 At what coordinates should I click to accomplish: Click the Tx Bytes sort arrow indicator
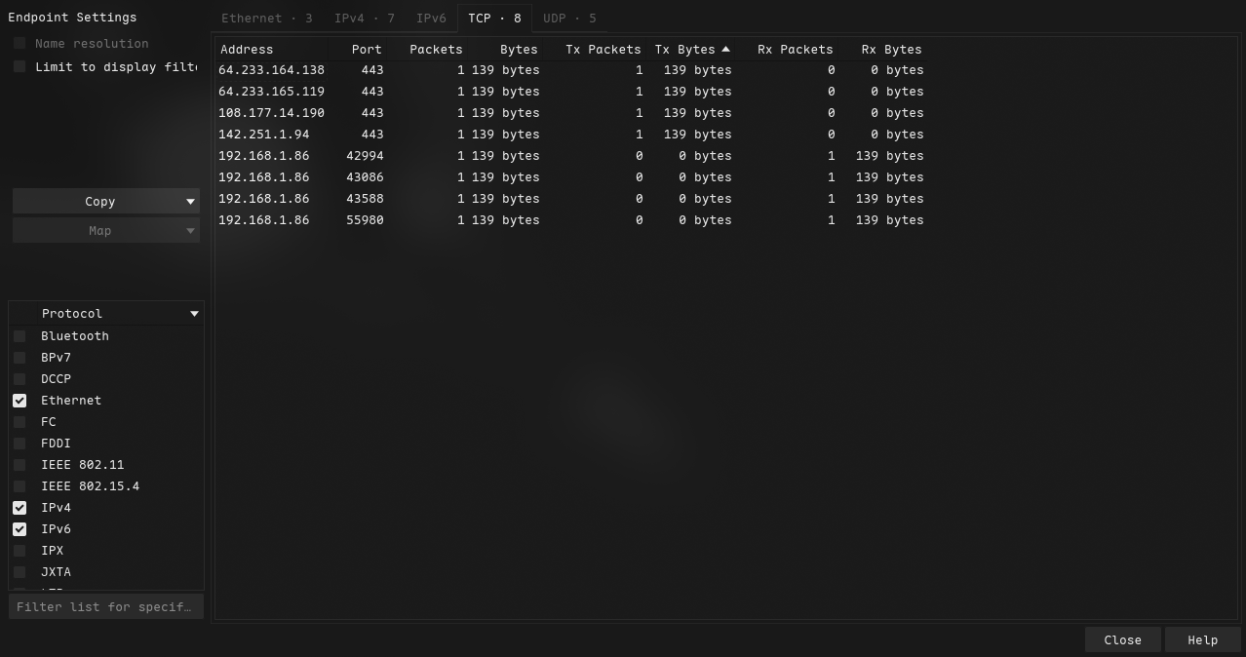click(725, 49)
